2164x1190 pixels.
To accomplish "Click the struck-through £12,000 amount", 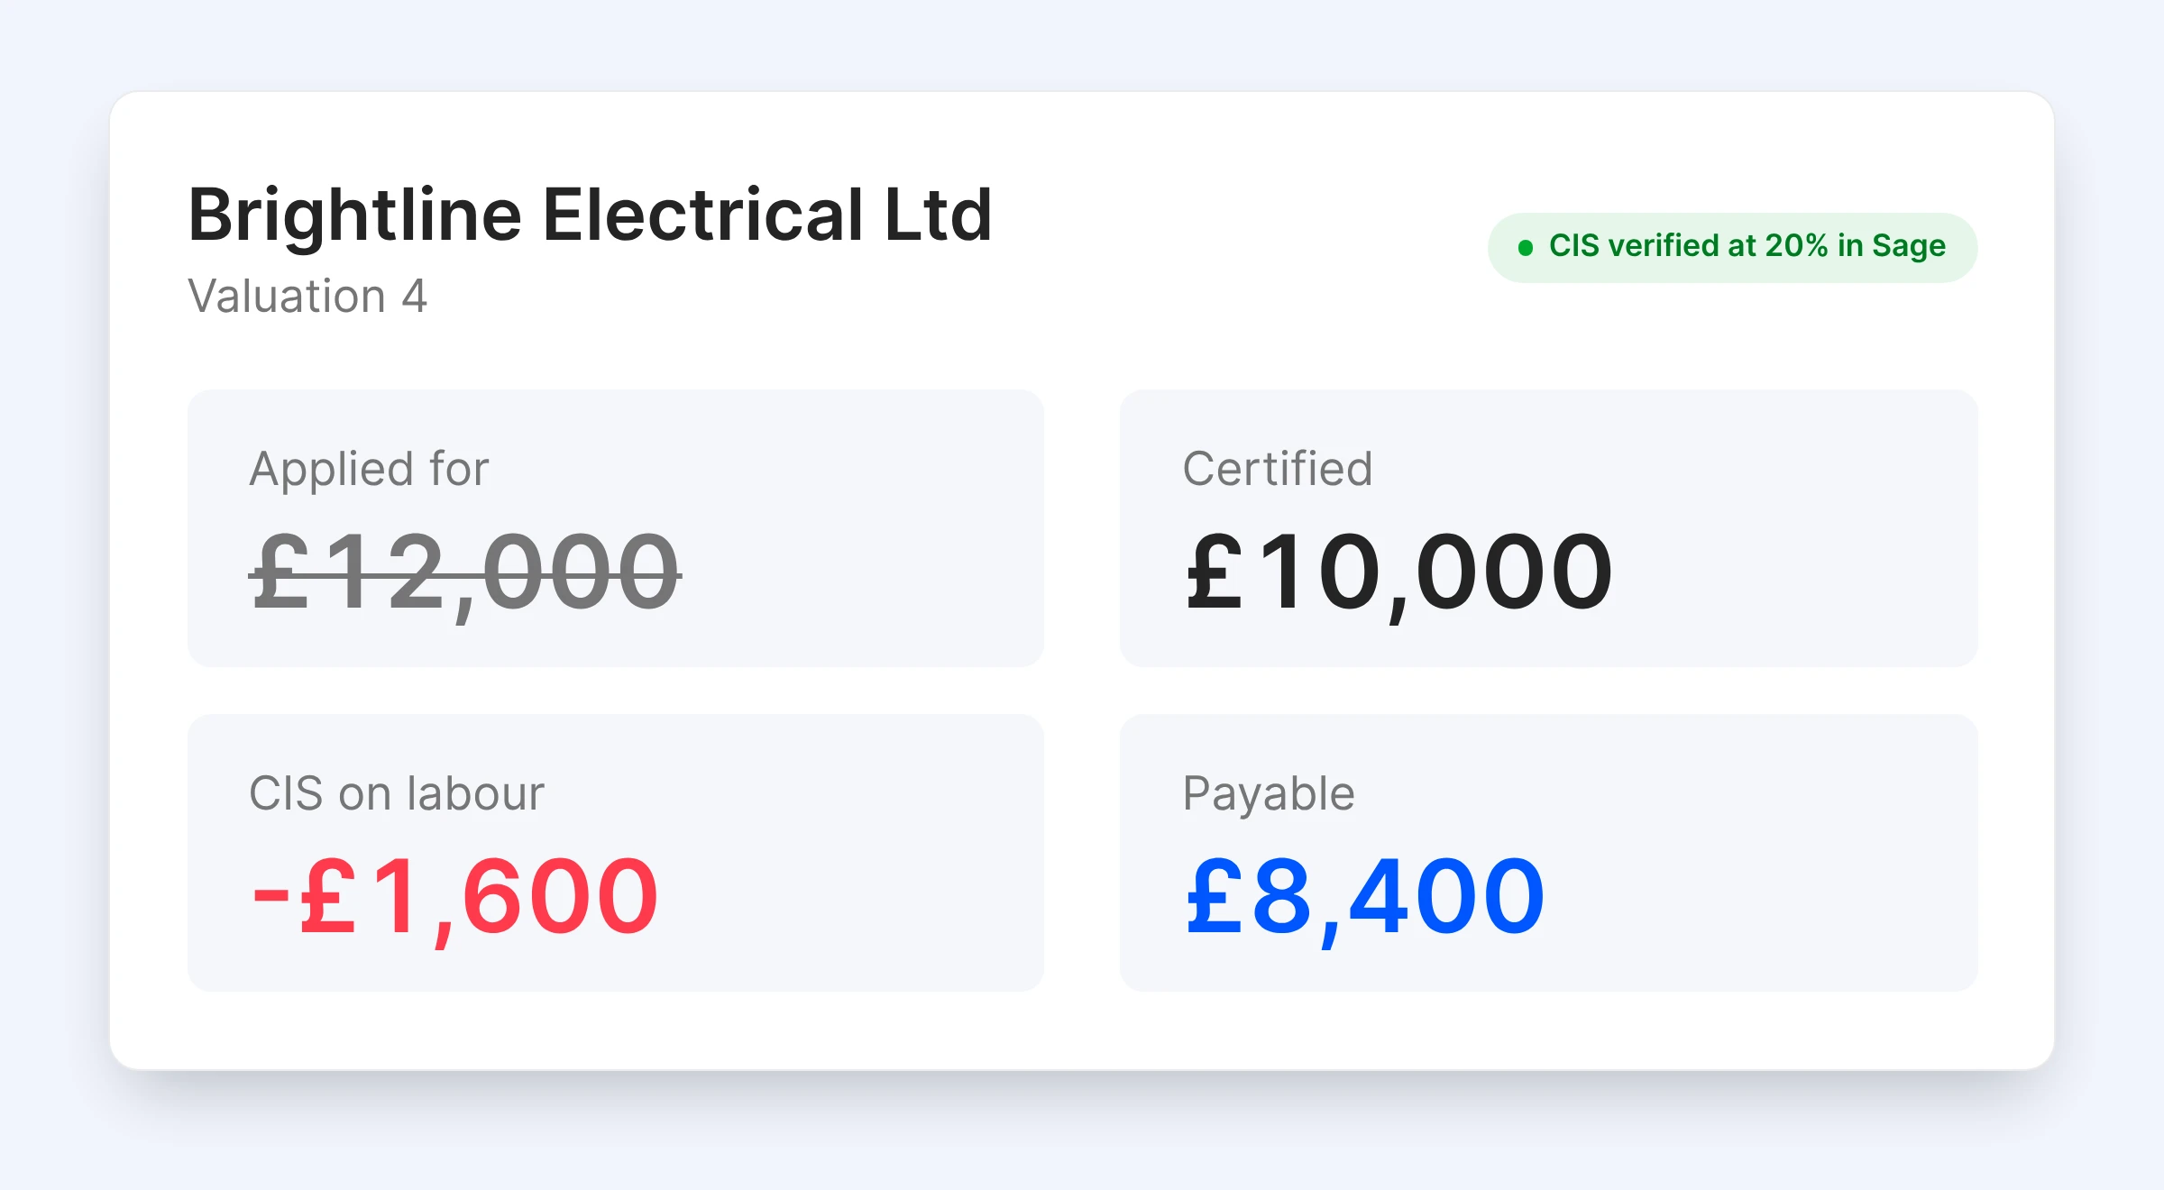I will [x=465, y=573].
